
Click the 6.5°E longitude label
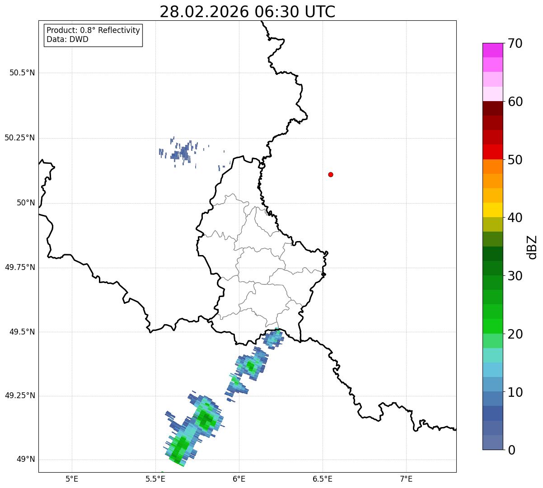(323, 479)
